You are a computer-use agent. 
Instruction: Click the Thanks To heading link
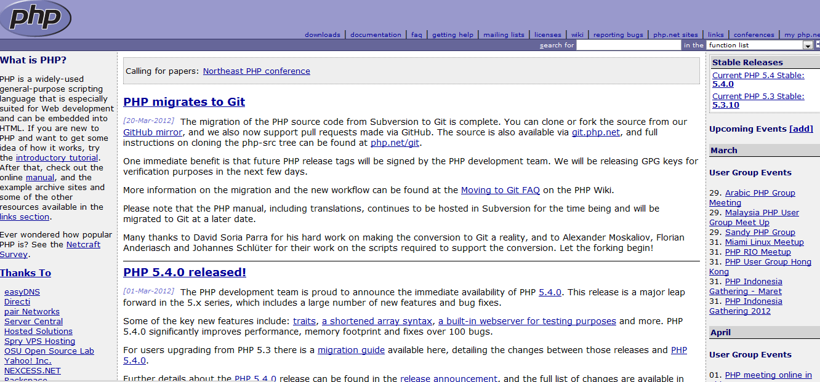click(x=26, y=273)
